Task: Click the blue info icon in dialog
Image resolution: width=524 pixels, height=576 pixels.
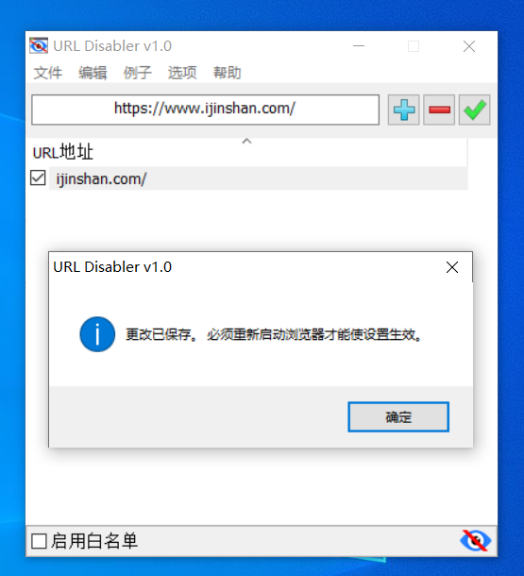Action: [x=97, y=334]
